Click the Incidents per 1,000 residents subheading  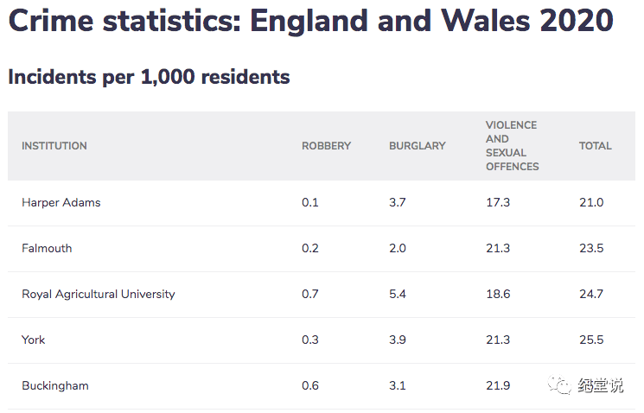coord(149,76)
